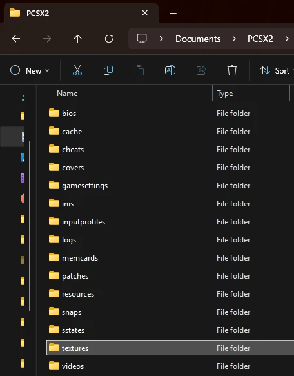The width and height of the screenshot is (294, 376).
Task: Click the File folder type in cache row
Action: (233, 132)
